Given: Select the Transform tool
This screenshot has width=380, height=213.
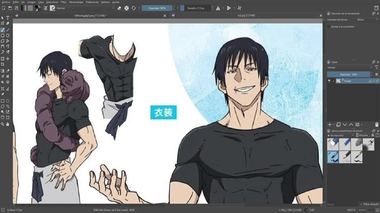Looking at the screenshot, I should 3,59.
